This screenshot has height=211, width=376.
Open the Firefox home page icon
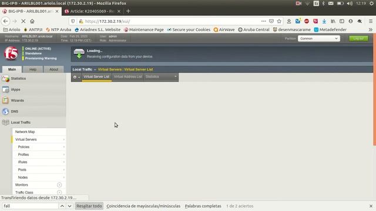point(32,21)
